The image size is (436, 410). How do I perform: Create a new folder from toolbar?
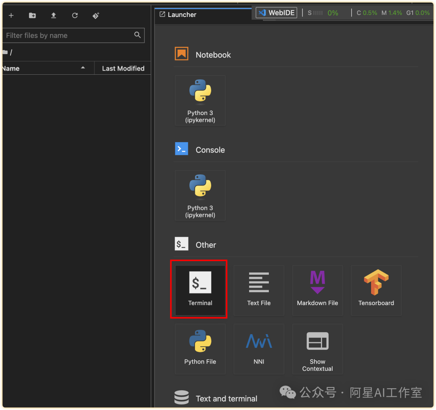(32, 16)
